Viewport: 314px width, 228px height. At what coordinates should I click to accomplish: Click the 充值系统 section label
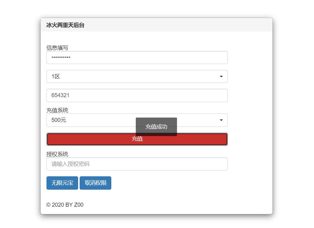(x=57, y=110)
